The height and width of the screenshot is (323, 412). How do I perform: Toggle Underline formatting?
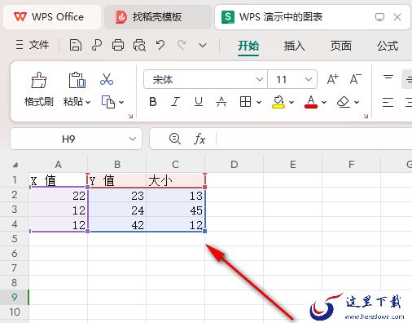point(199,102)
